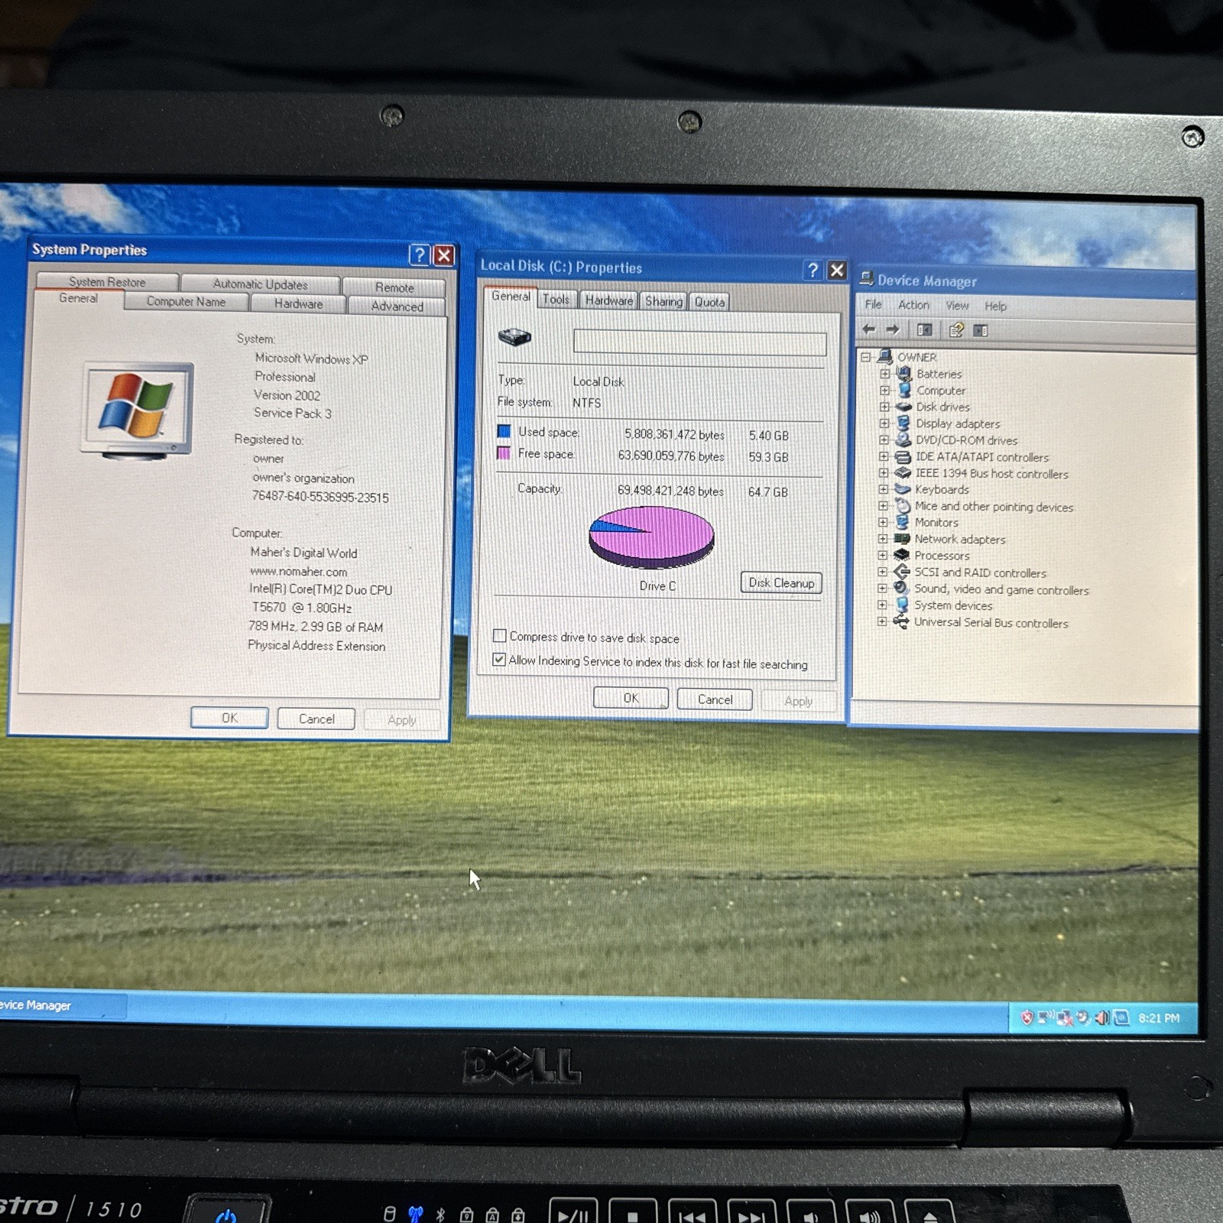Image resolution: width=1223 pixels, height=1223 pixels.
Task: Click the Back arrow in Device Manager toolbar
Action: click(x=869, y=329)
